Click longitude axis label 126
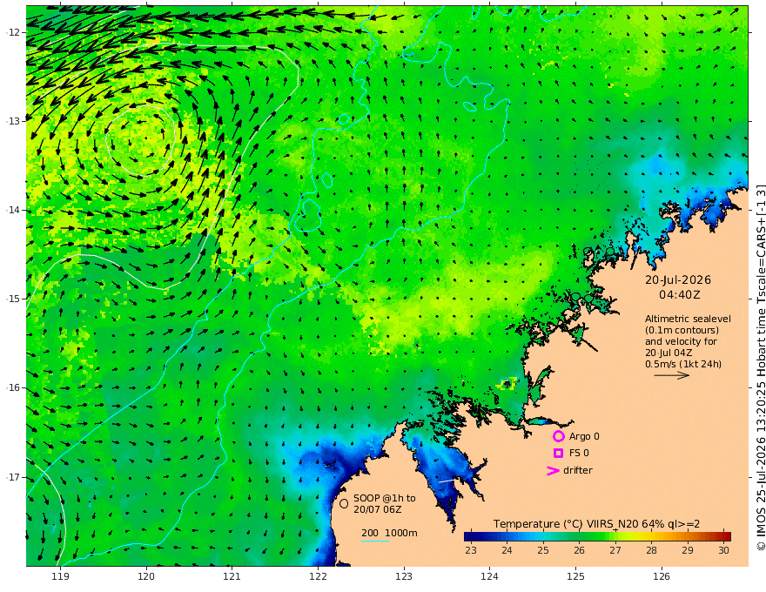Image resolution: width=766 pixels, height=592 pixels. pyautogui.click(x=662, y=577)
